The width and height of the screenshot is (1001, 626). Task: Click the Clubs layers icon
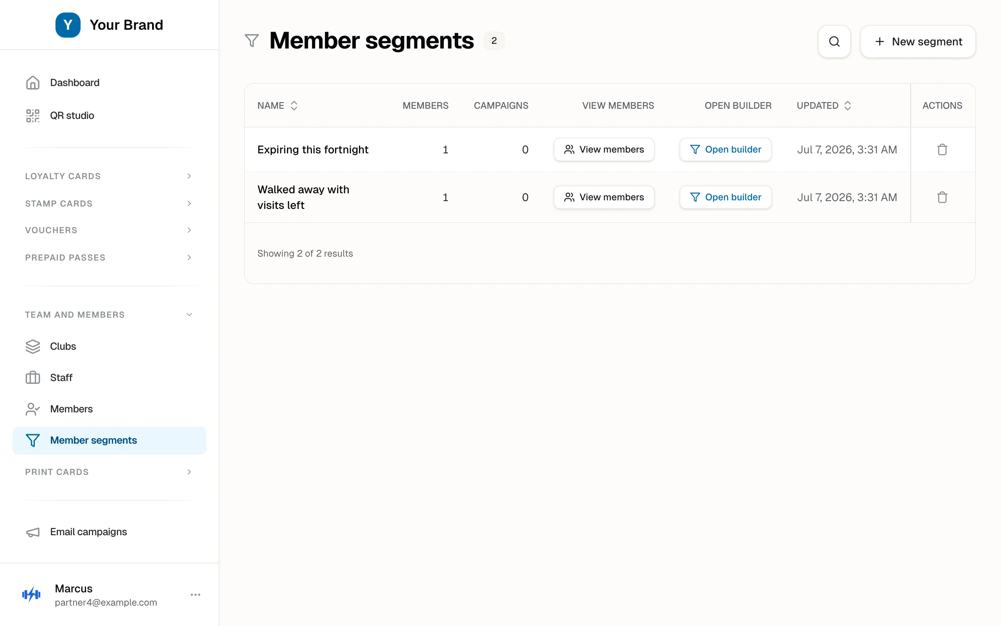[33, 346]
